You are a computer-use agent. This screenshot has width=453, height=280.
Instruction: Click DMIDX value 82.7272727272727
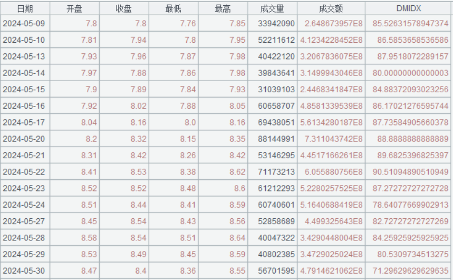[410, 221]
